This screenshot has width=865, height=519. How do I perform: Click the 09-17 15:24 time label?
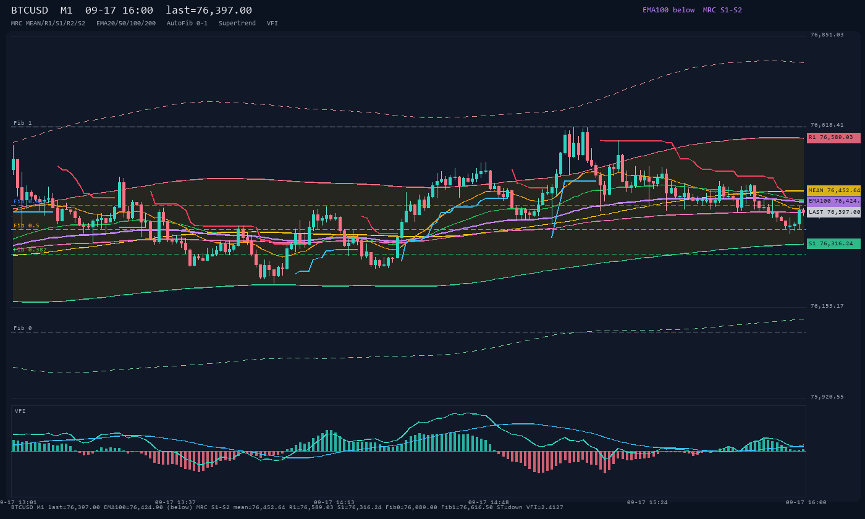click(648, 502)
